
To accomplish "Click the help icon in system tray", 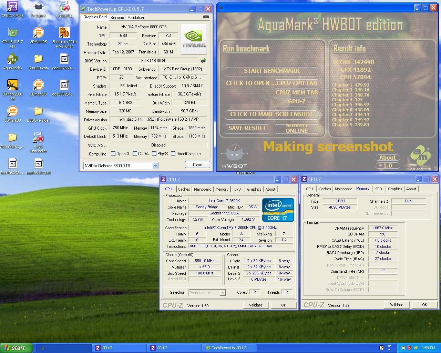I will point(381,348).
